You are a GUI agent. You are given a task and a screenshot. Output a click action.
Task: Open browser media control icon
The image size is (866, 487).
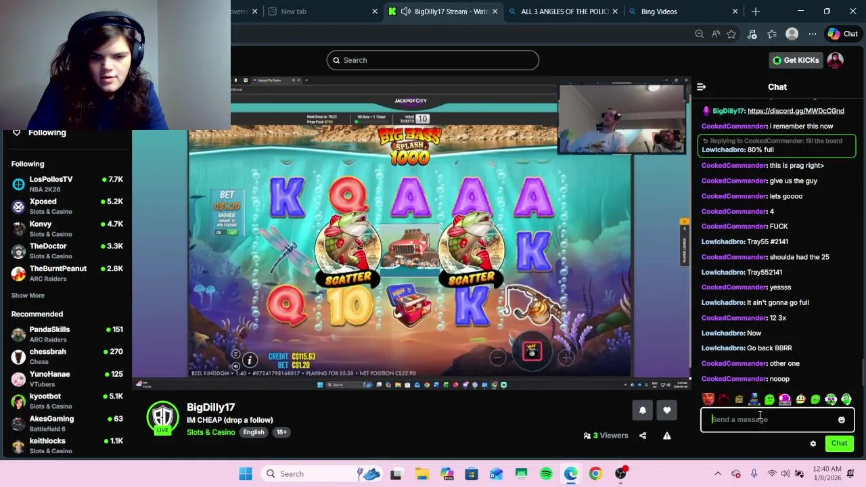752,34
